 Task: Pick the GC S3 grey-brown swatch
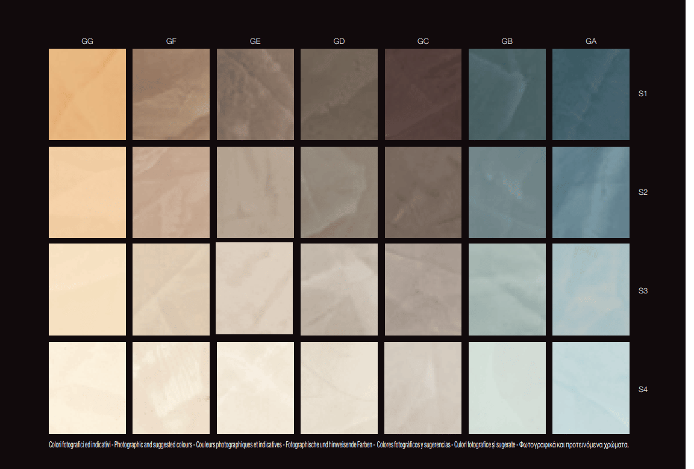click(423, 289)
